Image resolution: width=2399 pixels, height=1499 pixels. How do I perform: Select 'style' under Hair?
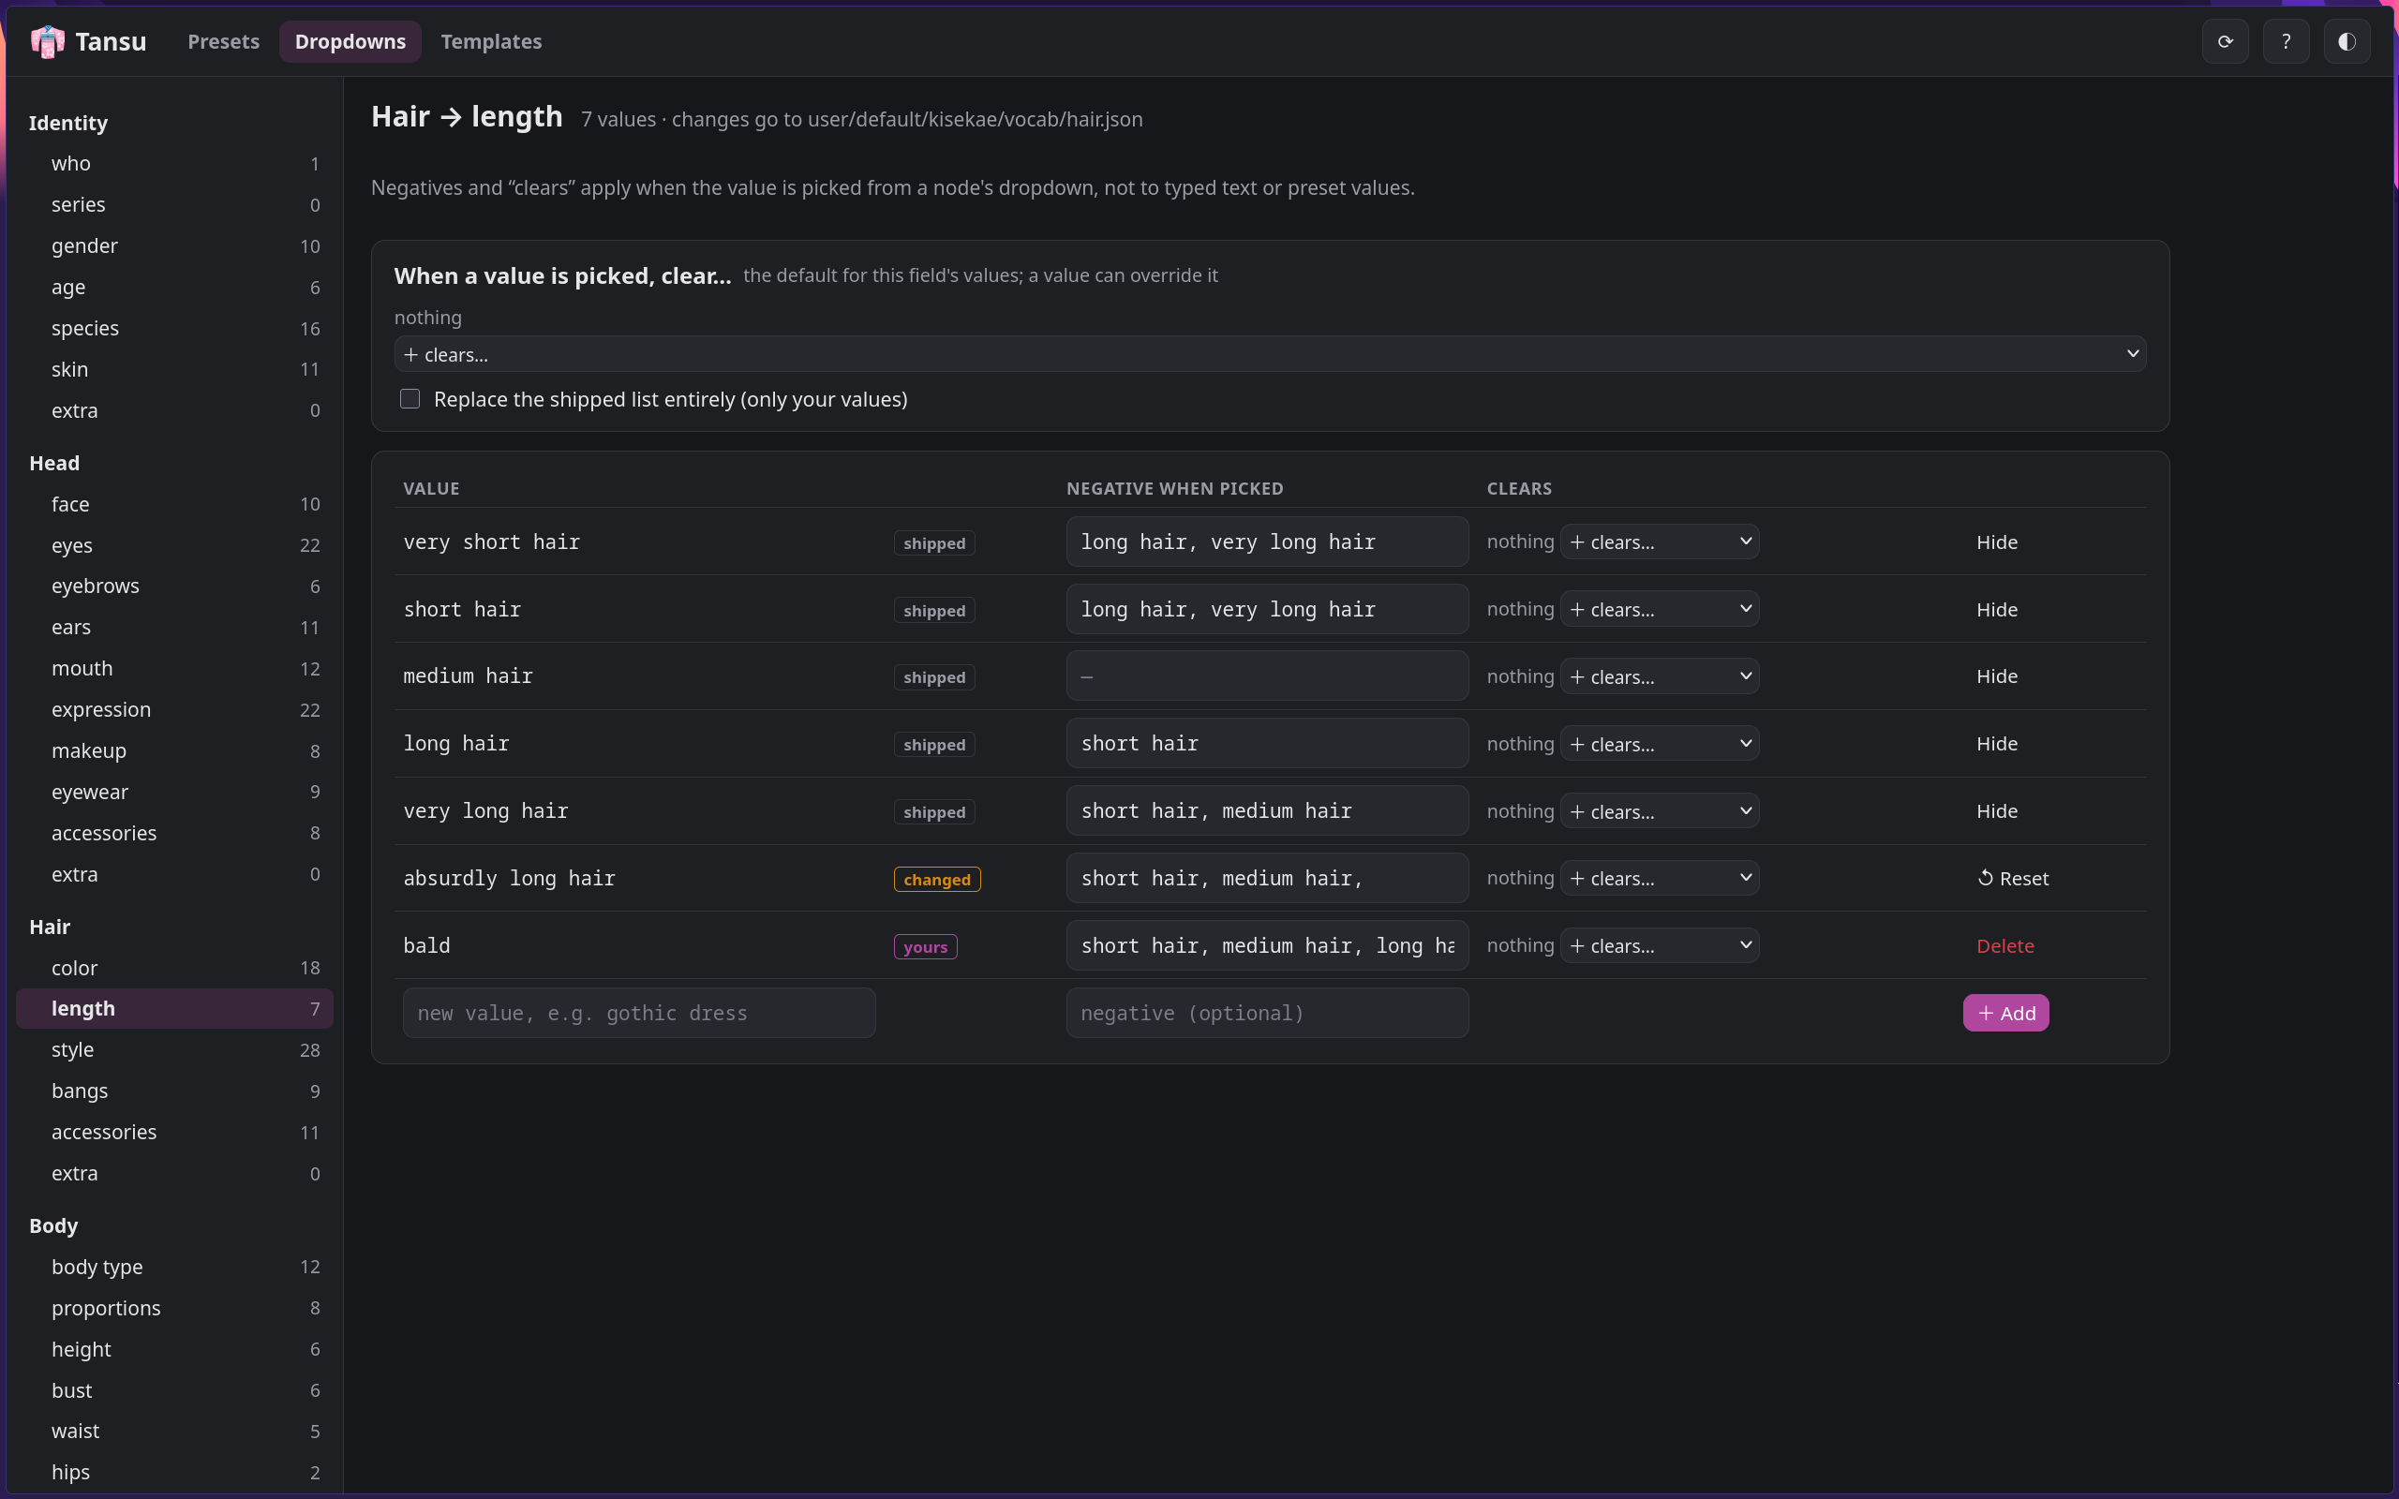[x=174, y=1050]
